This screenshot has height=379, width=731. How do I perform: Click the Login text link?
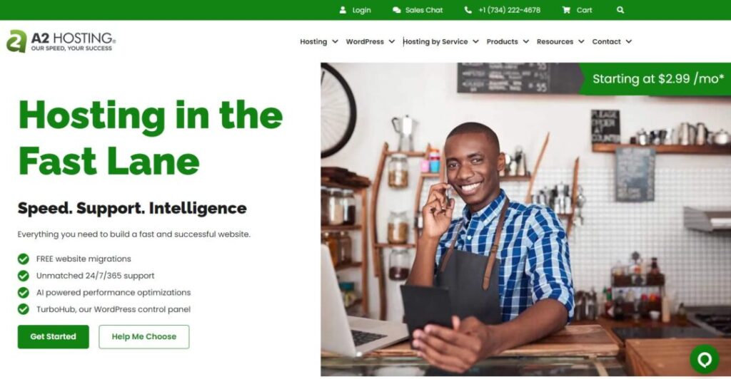[x=362, y=10]
